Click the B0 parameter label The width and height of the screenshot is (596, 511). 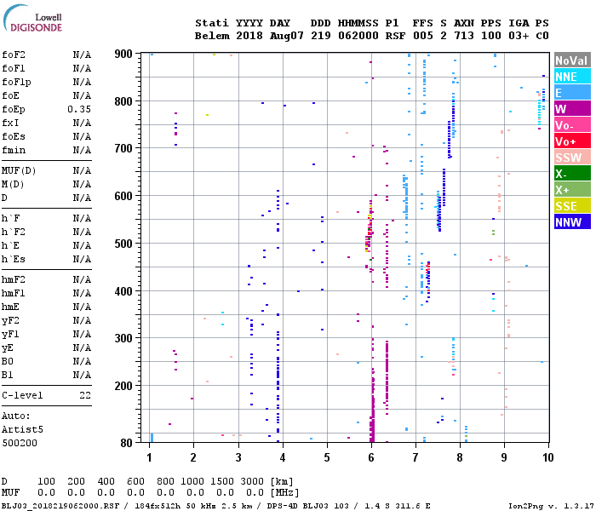tap(8, 362)
